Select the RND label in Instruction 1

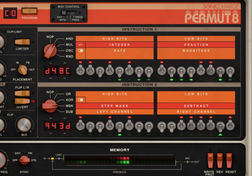tap(69, 57)
